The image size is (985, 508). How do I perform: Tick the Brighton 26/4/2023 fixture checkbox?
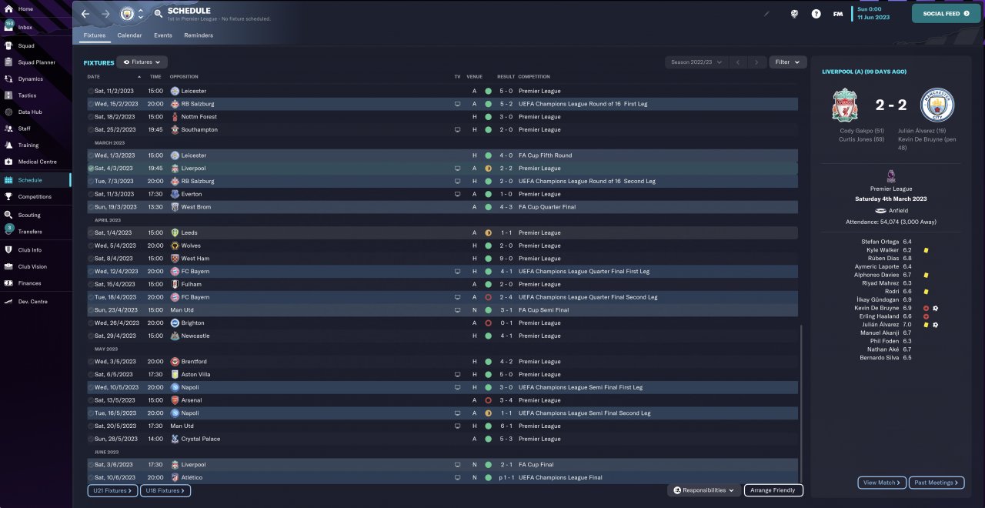click(91, 323)
